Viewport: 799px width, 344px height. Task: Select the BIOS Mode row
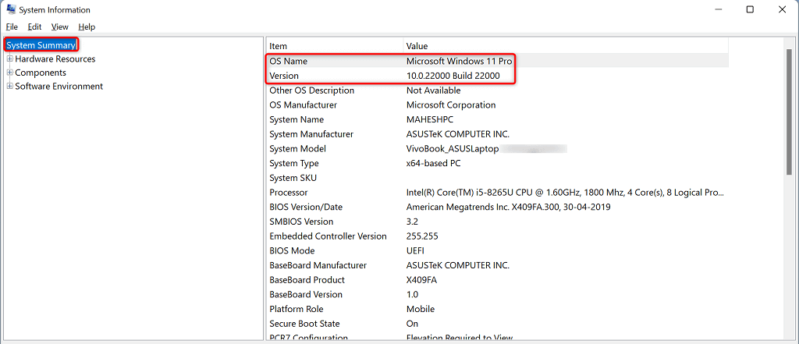pyautogui.click(x=292, y=250)
